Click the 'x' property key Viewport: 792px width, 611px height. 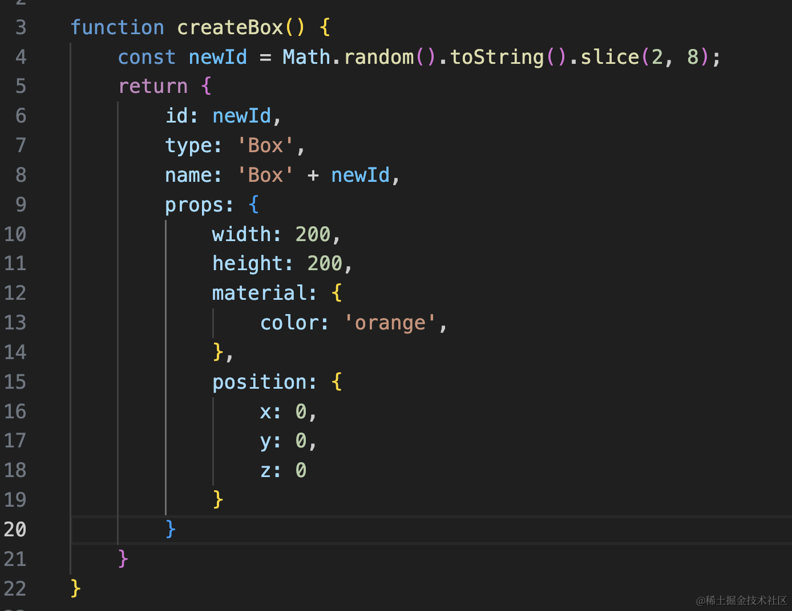(266, 412)
